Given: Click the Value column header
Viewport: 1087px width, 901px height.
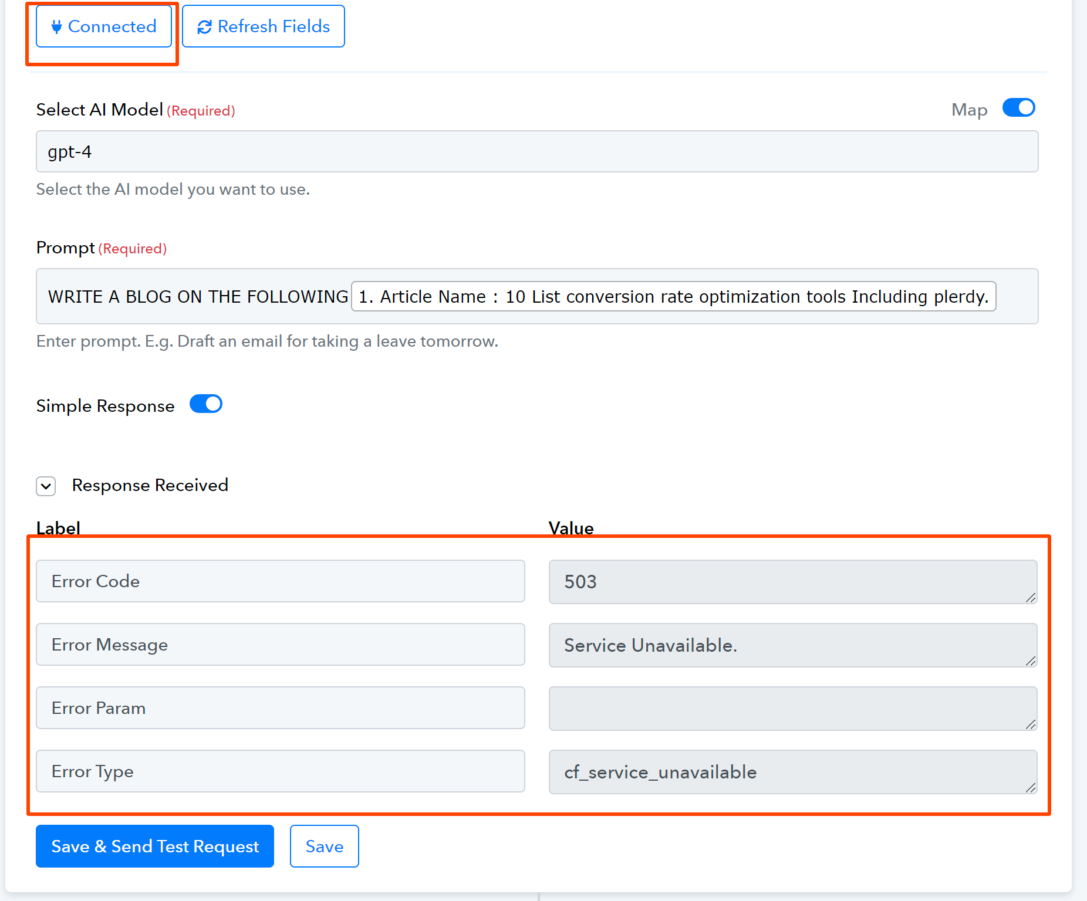Looking at the screenshot, I should coord(571,528).
